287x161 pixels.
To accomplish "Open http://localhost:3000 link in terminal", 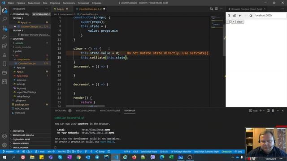I will 96,130.
